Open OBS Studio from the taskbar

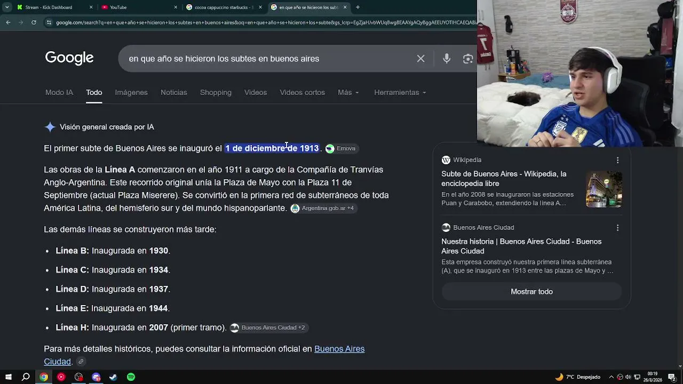pos(78,377)
